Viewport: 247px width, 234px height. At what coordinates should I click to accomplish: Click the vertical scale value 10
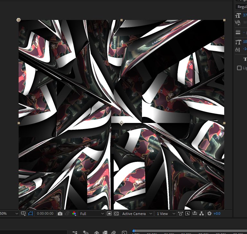[x=245, y=42]
